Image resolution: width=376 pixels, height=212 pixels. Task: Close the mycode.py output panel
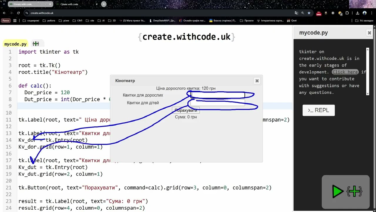click(369, 33)
